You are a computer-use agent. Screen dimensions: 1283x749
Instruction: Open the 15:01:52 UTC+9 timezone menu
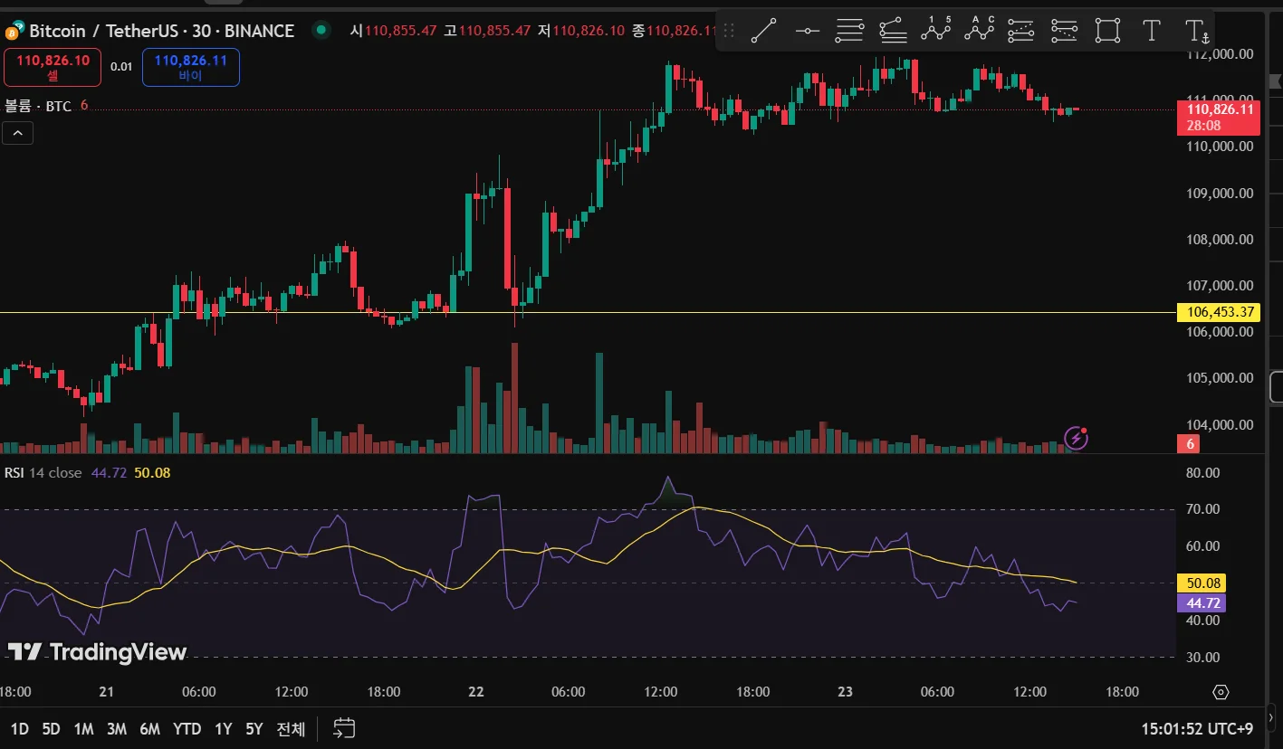coord(1197,728)
